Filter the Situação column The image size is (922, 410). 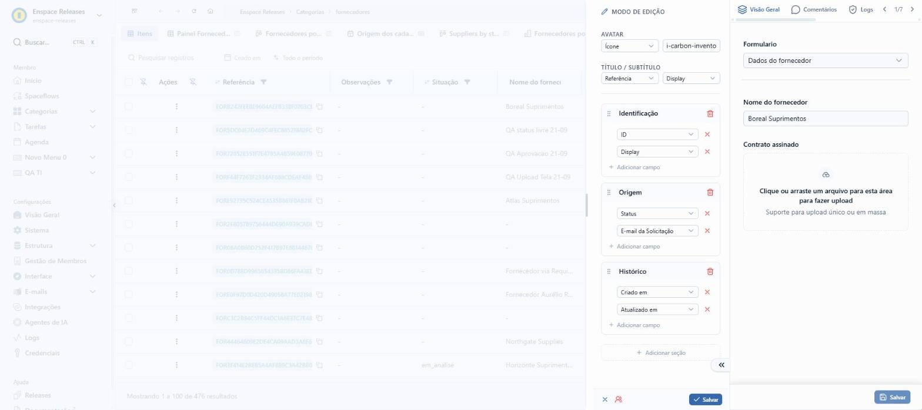click(x=467, y=82)
